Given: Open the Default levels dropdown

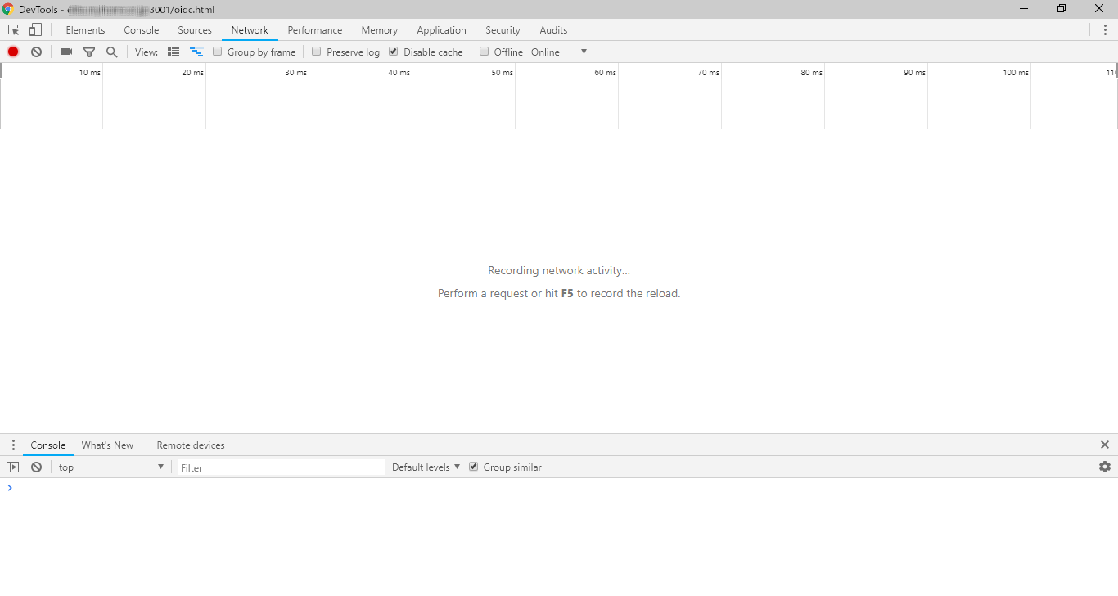Looking at the screenshot, I should coord(423,467).
